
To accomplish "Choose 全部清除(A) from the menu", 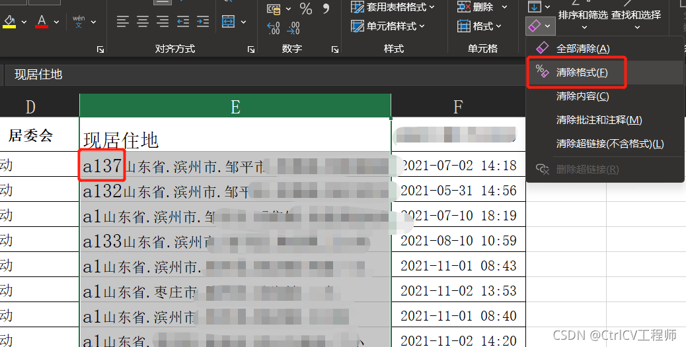I will coord(605,48).
